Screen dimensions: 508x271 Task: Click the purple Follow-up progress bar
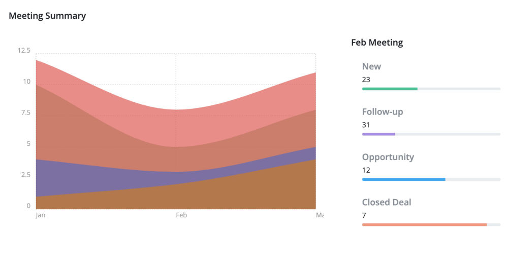(378, 134)
